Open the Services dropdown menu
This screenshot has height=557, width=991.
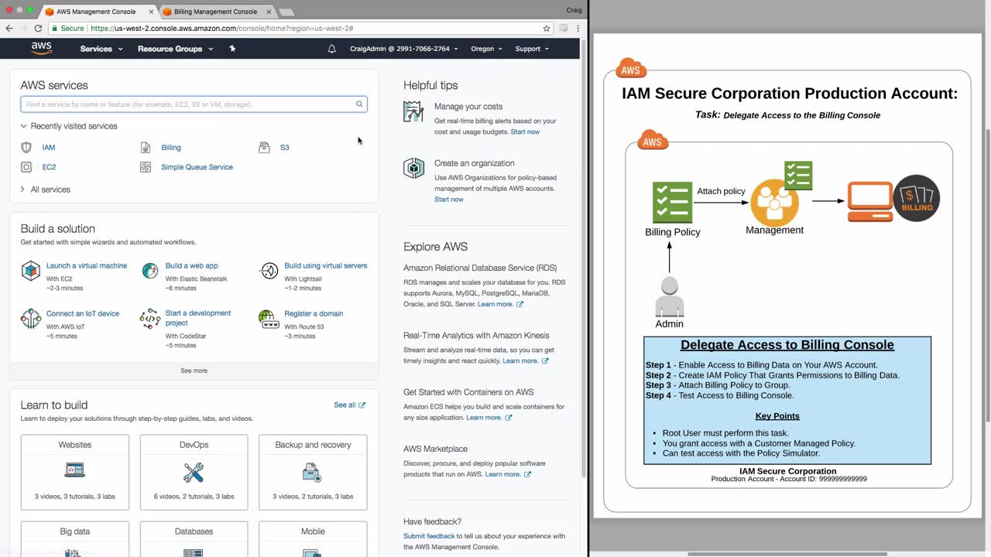pos(101,49)
